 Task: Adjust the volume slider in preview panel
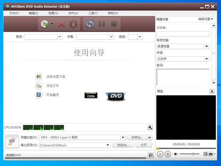[193, 154]
